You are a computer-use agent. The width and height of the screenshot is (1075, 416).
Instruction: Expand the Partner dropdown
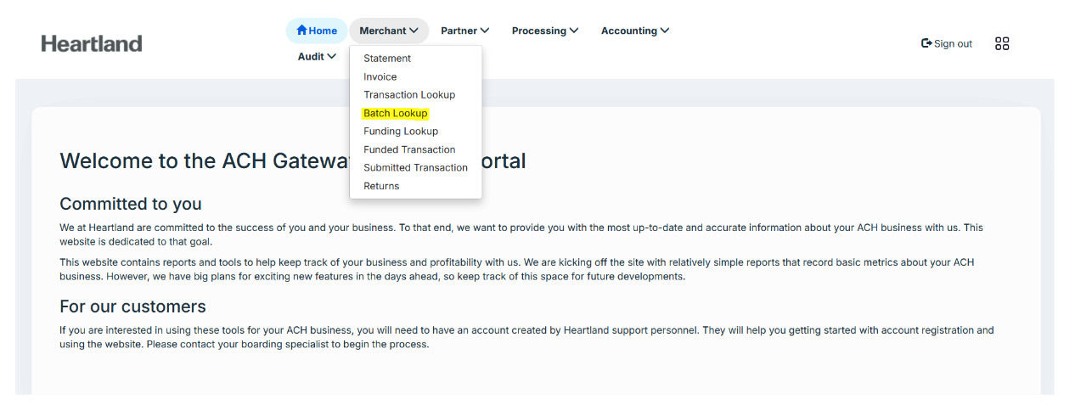point(464,31)
